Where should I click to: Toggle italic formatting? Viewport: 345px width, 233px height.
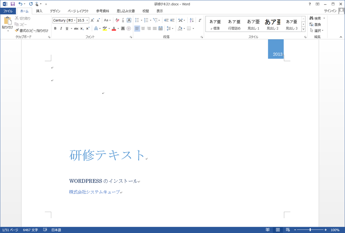tap(61, 28)
